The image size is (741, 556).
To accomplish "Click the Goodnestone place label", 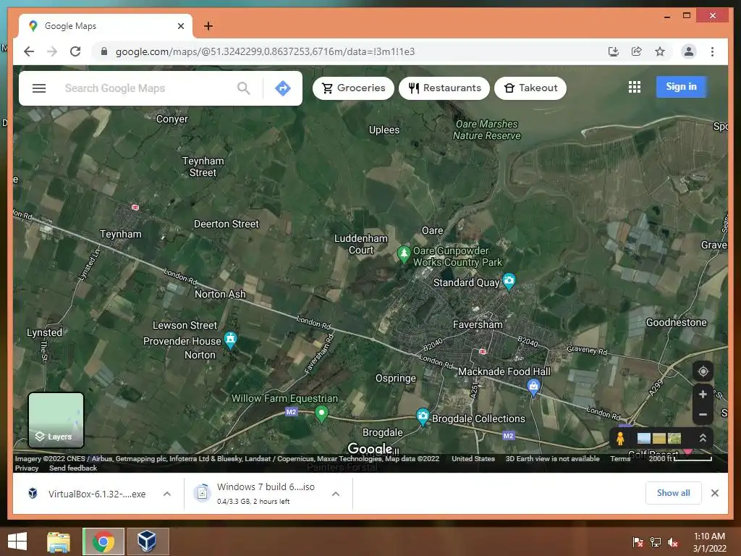I will point(677,322).
